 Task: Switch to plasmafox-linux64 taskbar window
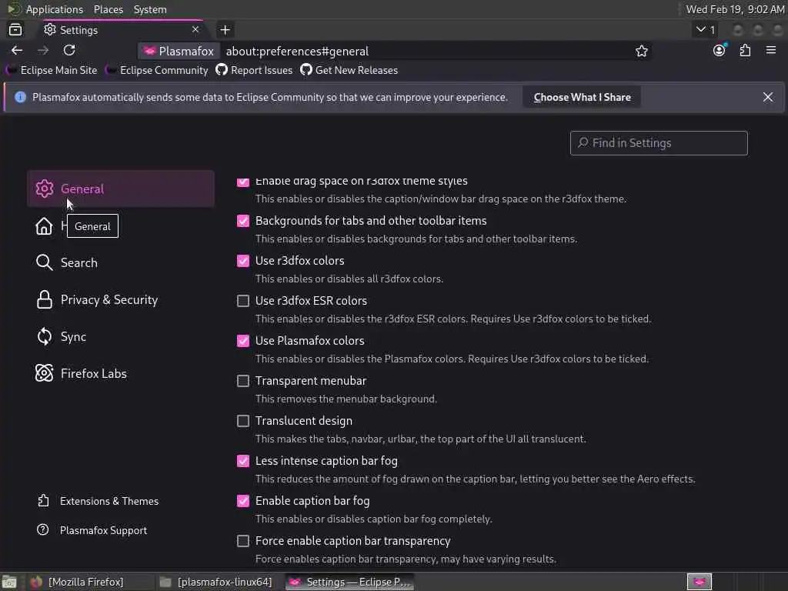coord(216,582)
